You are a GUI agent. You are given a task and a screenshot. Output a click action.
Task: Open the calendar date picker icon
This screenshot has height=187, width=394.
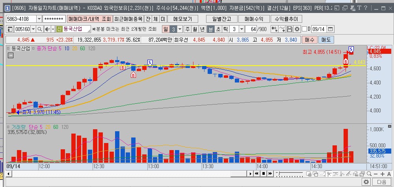point(330,29)
